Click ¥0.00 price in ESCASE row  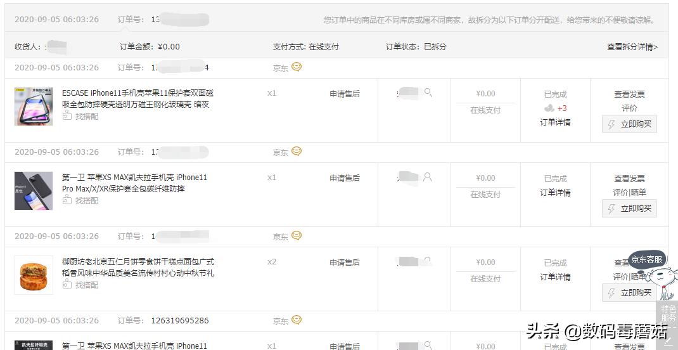point(485,93)
